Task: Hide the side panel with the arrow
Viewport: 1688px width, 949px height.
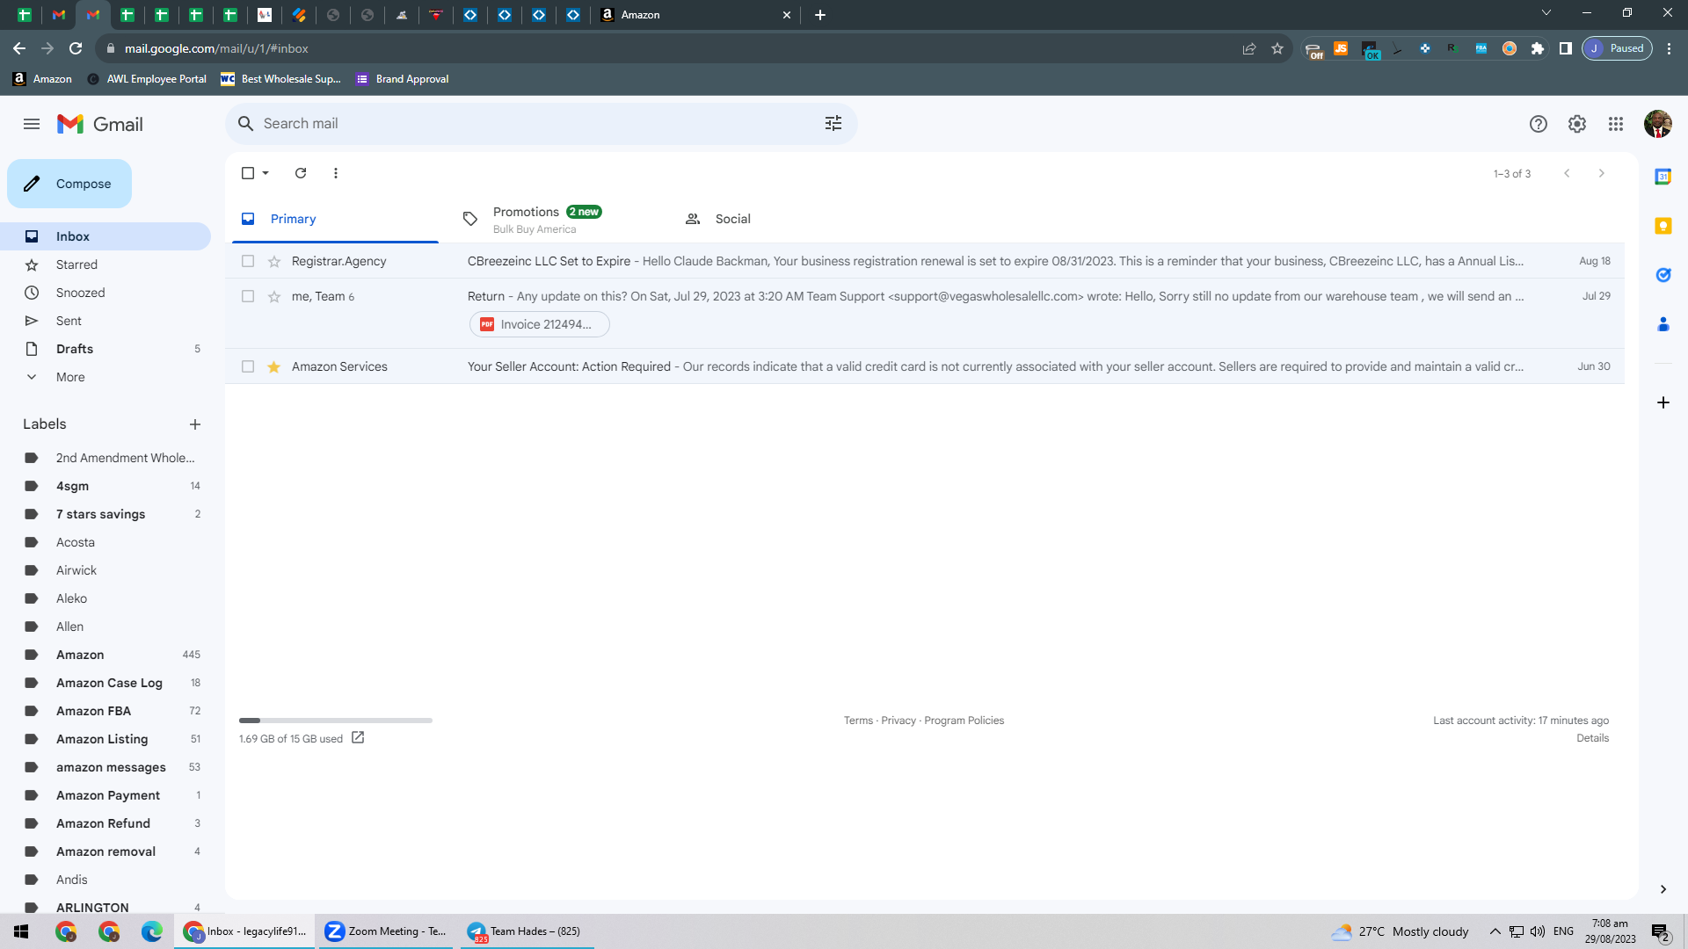Action: tap(1663, 889)
